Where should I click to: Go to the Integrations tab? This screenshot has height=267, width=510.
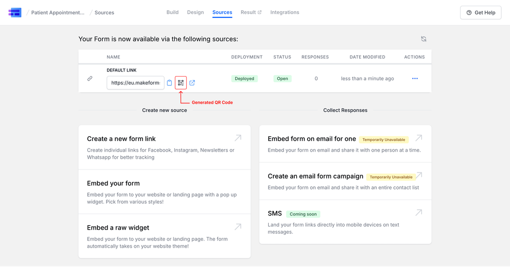click(285, 12)
